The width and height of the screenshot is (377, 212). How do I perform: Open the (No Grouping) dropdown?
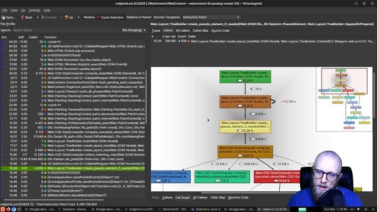tap(134, 30)
